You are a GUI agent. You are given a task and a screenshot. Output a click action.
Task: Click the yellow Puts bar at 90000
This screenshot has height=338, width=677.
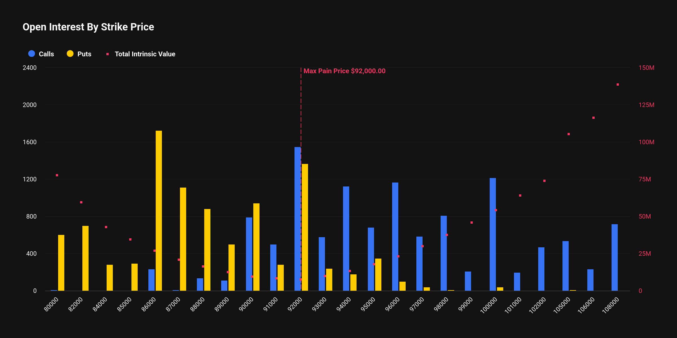coord(256,246)
